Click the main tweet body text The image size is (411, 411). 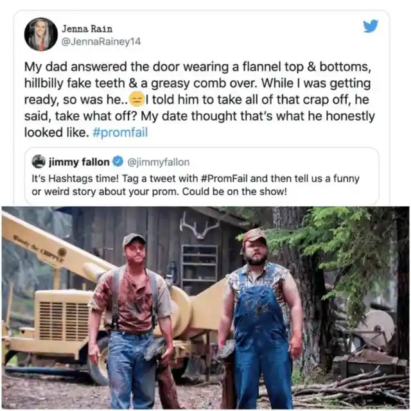click(x=199, y=100)
